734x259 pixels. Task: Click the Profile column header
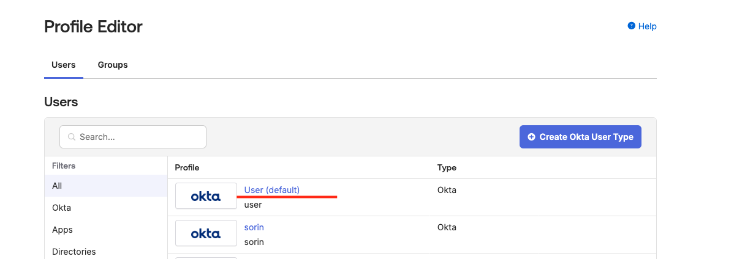coord(187,167)
